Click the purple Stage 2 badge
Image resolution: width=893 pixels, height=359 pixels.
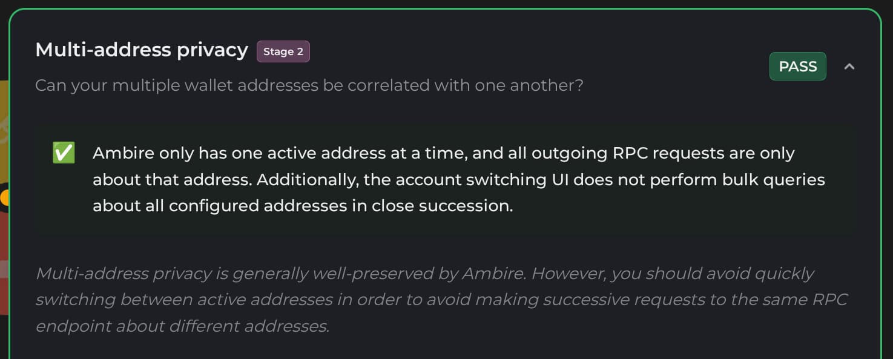(283, 51)
